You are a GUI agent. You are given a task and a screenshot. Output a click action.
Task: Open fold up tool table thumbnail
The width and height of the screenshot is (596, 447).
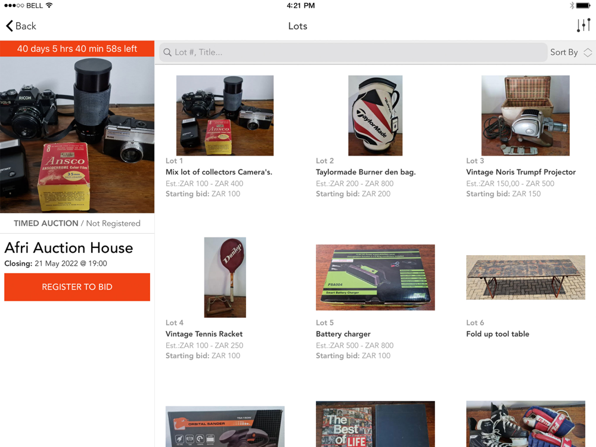point(525,278)
